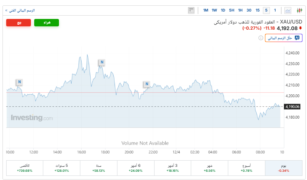307x180 pixels.
Task: Set chart interval to 1D
Action: click(x=223, y=10)
